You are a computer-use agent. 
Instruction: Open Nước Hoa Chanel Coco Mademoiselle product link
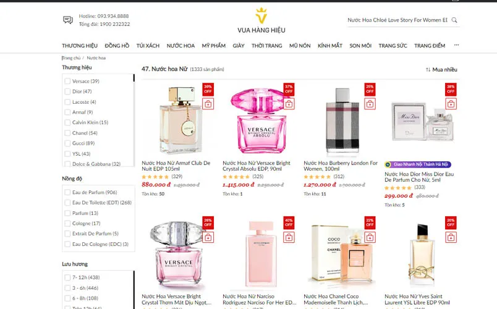click(x=336, y=299)
